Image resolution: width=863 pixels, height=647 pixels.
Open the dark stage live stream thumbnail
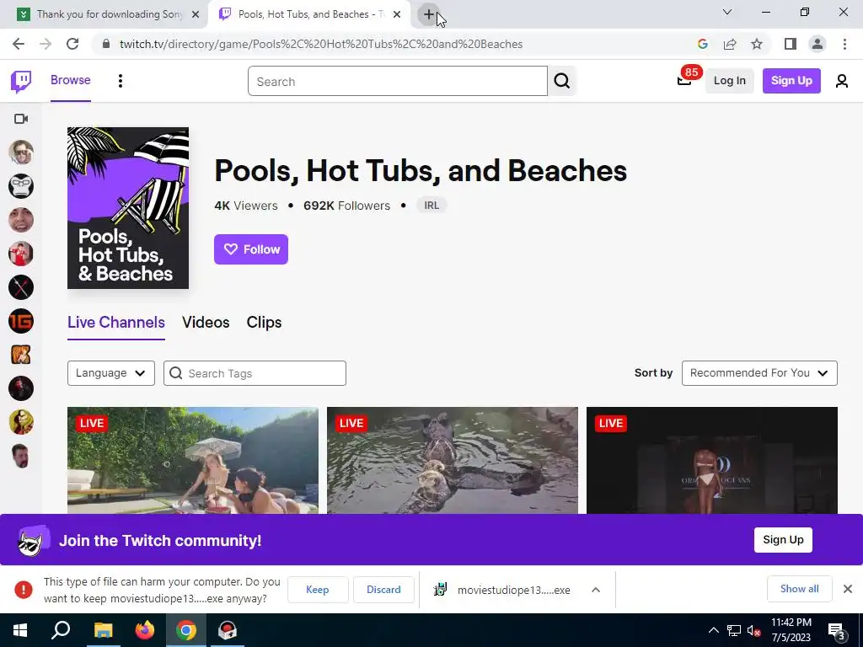[712, 461]
